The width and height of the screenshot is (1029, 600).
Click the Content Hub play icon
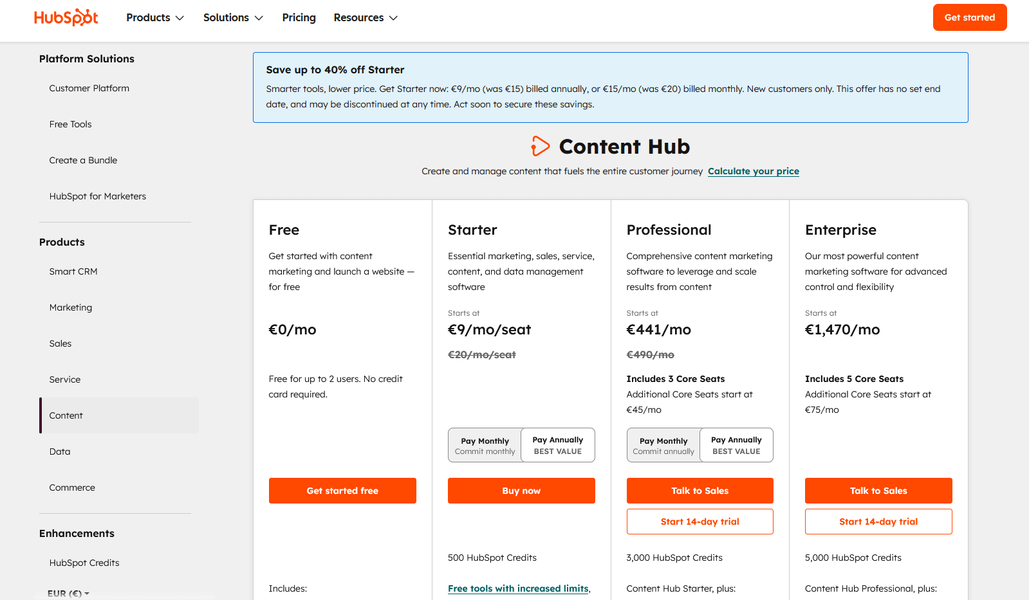pyautogui.click(x=541, y=146)
